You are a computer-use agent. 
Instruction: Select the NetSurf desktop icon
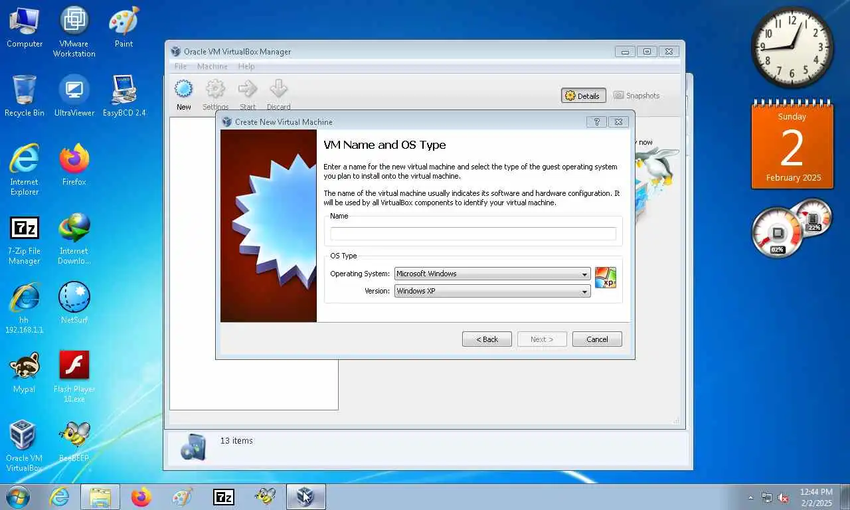tap(74, 303)
